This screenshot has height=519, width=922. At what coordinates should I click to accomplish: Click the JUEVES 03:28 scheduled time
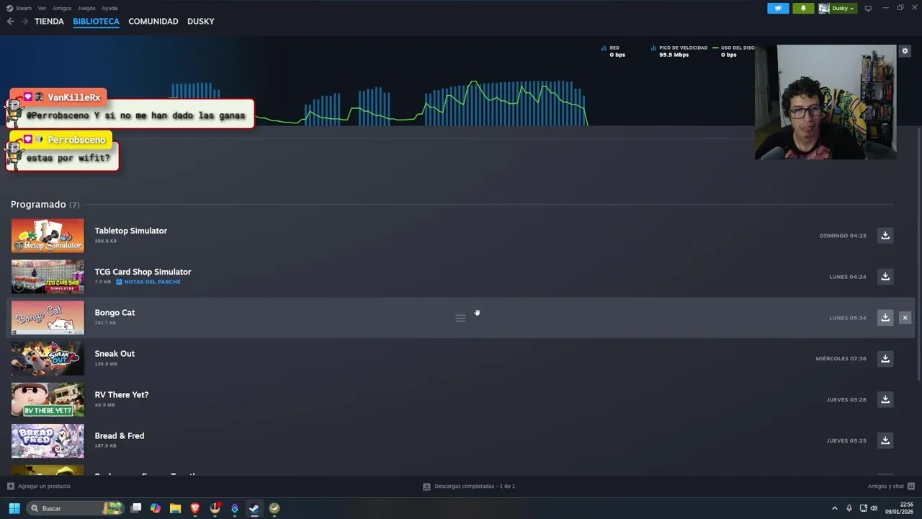pyautogui.click(x=846, y=399)
